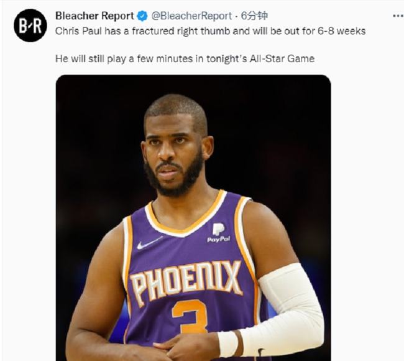Click the PayPal logo on the jersey

(x=219, y=233)
